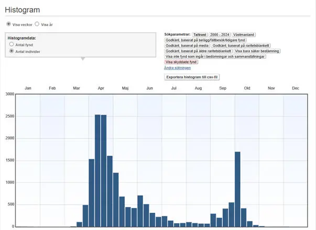The width and height of the screenshot is (316, 230).
Task: Click 'Visa inte fynd som ingår' tag
Action: coord(215,56)
